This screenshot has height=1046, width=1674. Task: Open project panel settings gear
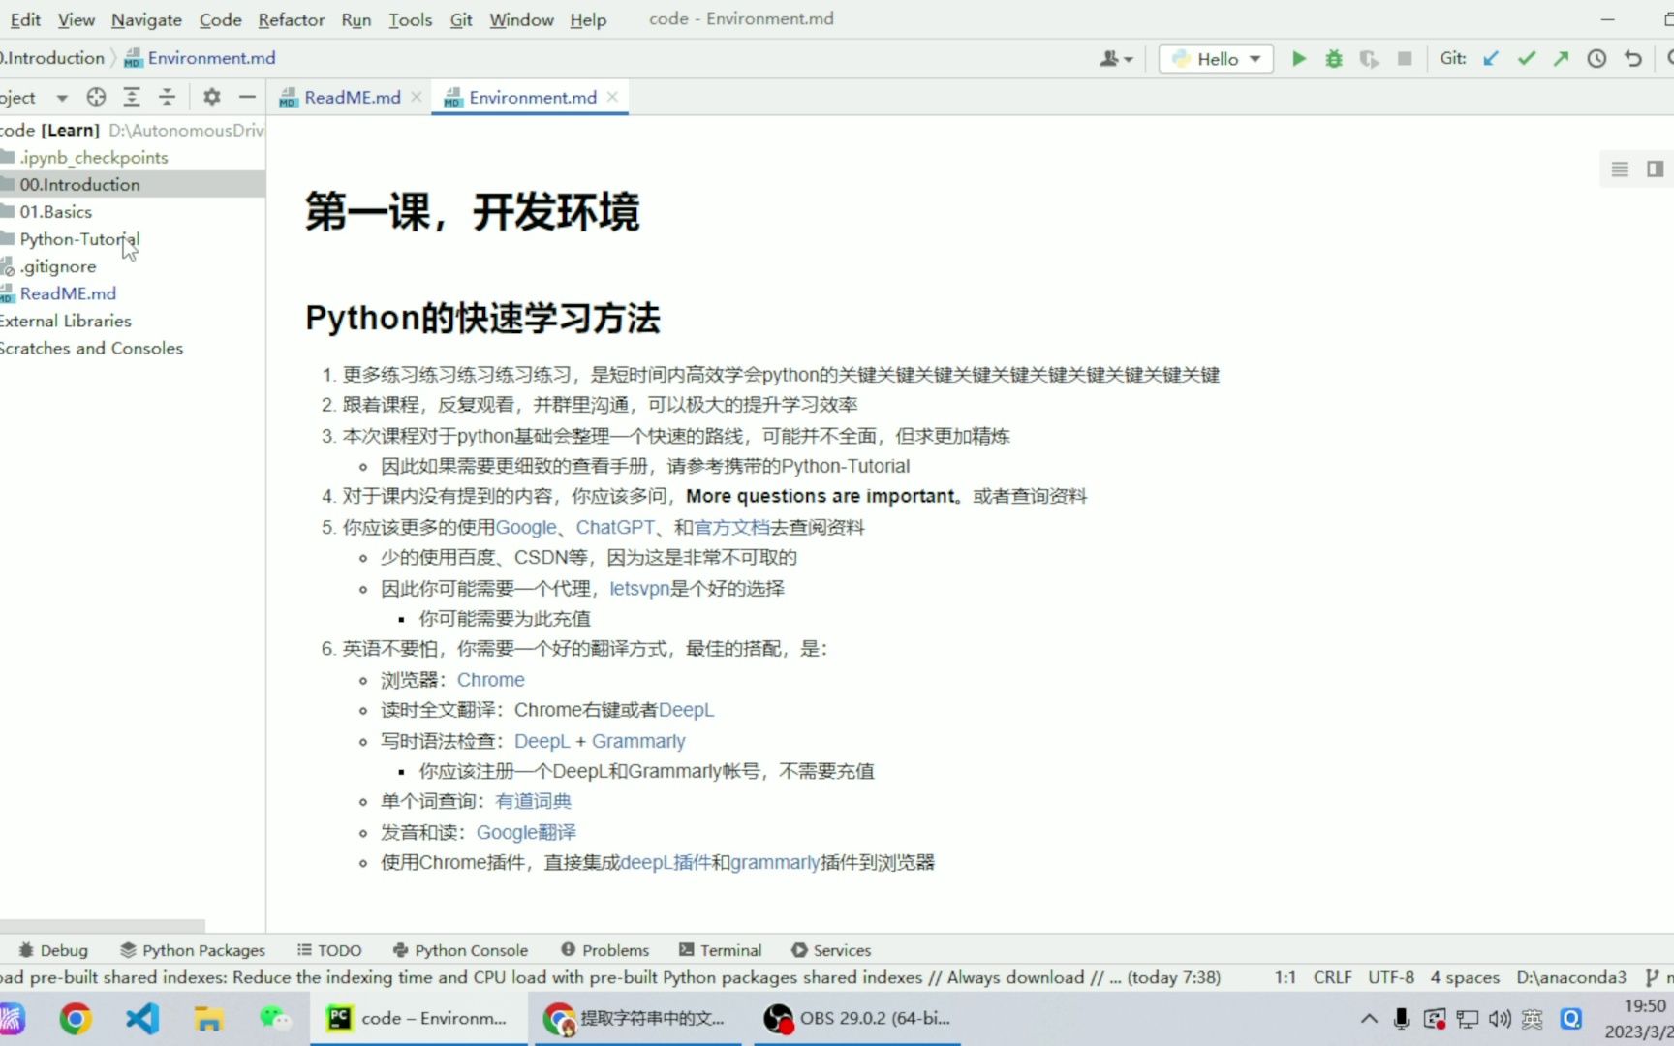coord(212,97)
